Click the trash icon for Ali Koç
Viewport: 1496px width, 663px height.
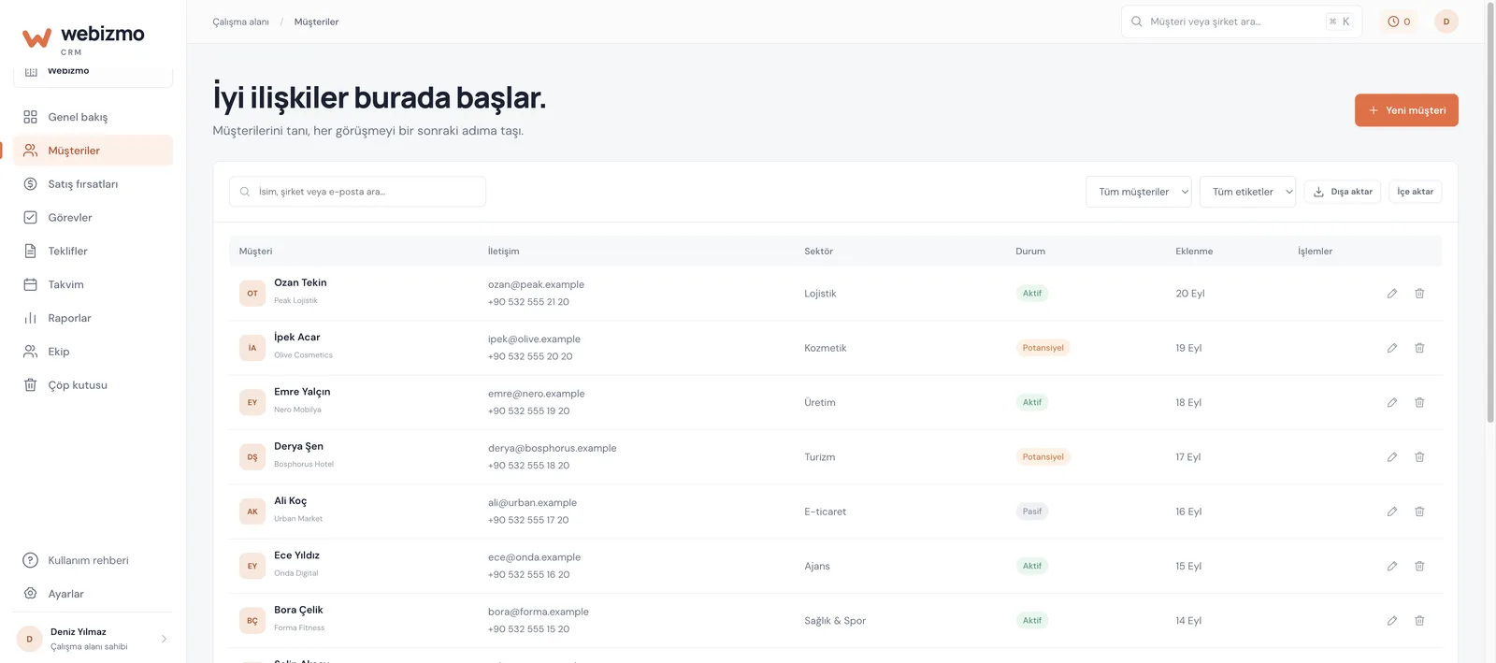pos(1419,512)
